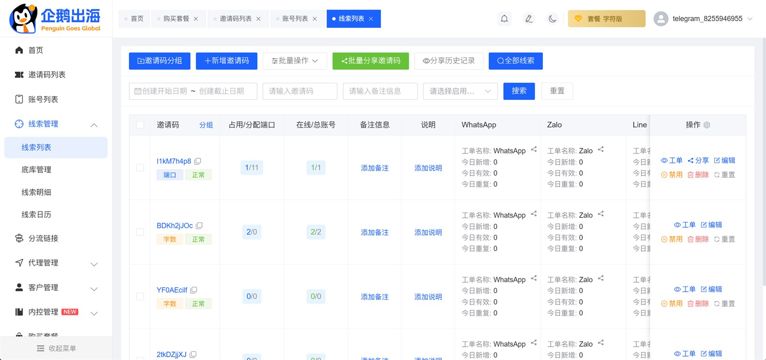The image size is (766, 360).
Task: Focus 请输入备注信息 input field
Action: point(380,91)
